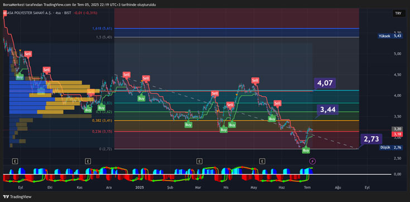Click the 3,44 price callout
The width and height of the screenshot is (410, 202).
pyautogui.click(x=327, y=110)
